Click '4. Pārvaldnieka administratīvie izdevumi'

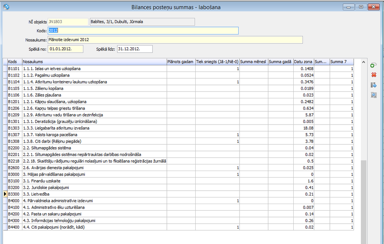coord(58,201)
